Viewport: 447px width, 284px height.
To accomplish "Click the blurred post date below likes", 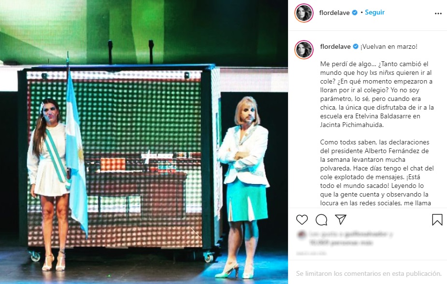I will click(x=311, y=253).
